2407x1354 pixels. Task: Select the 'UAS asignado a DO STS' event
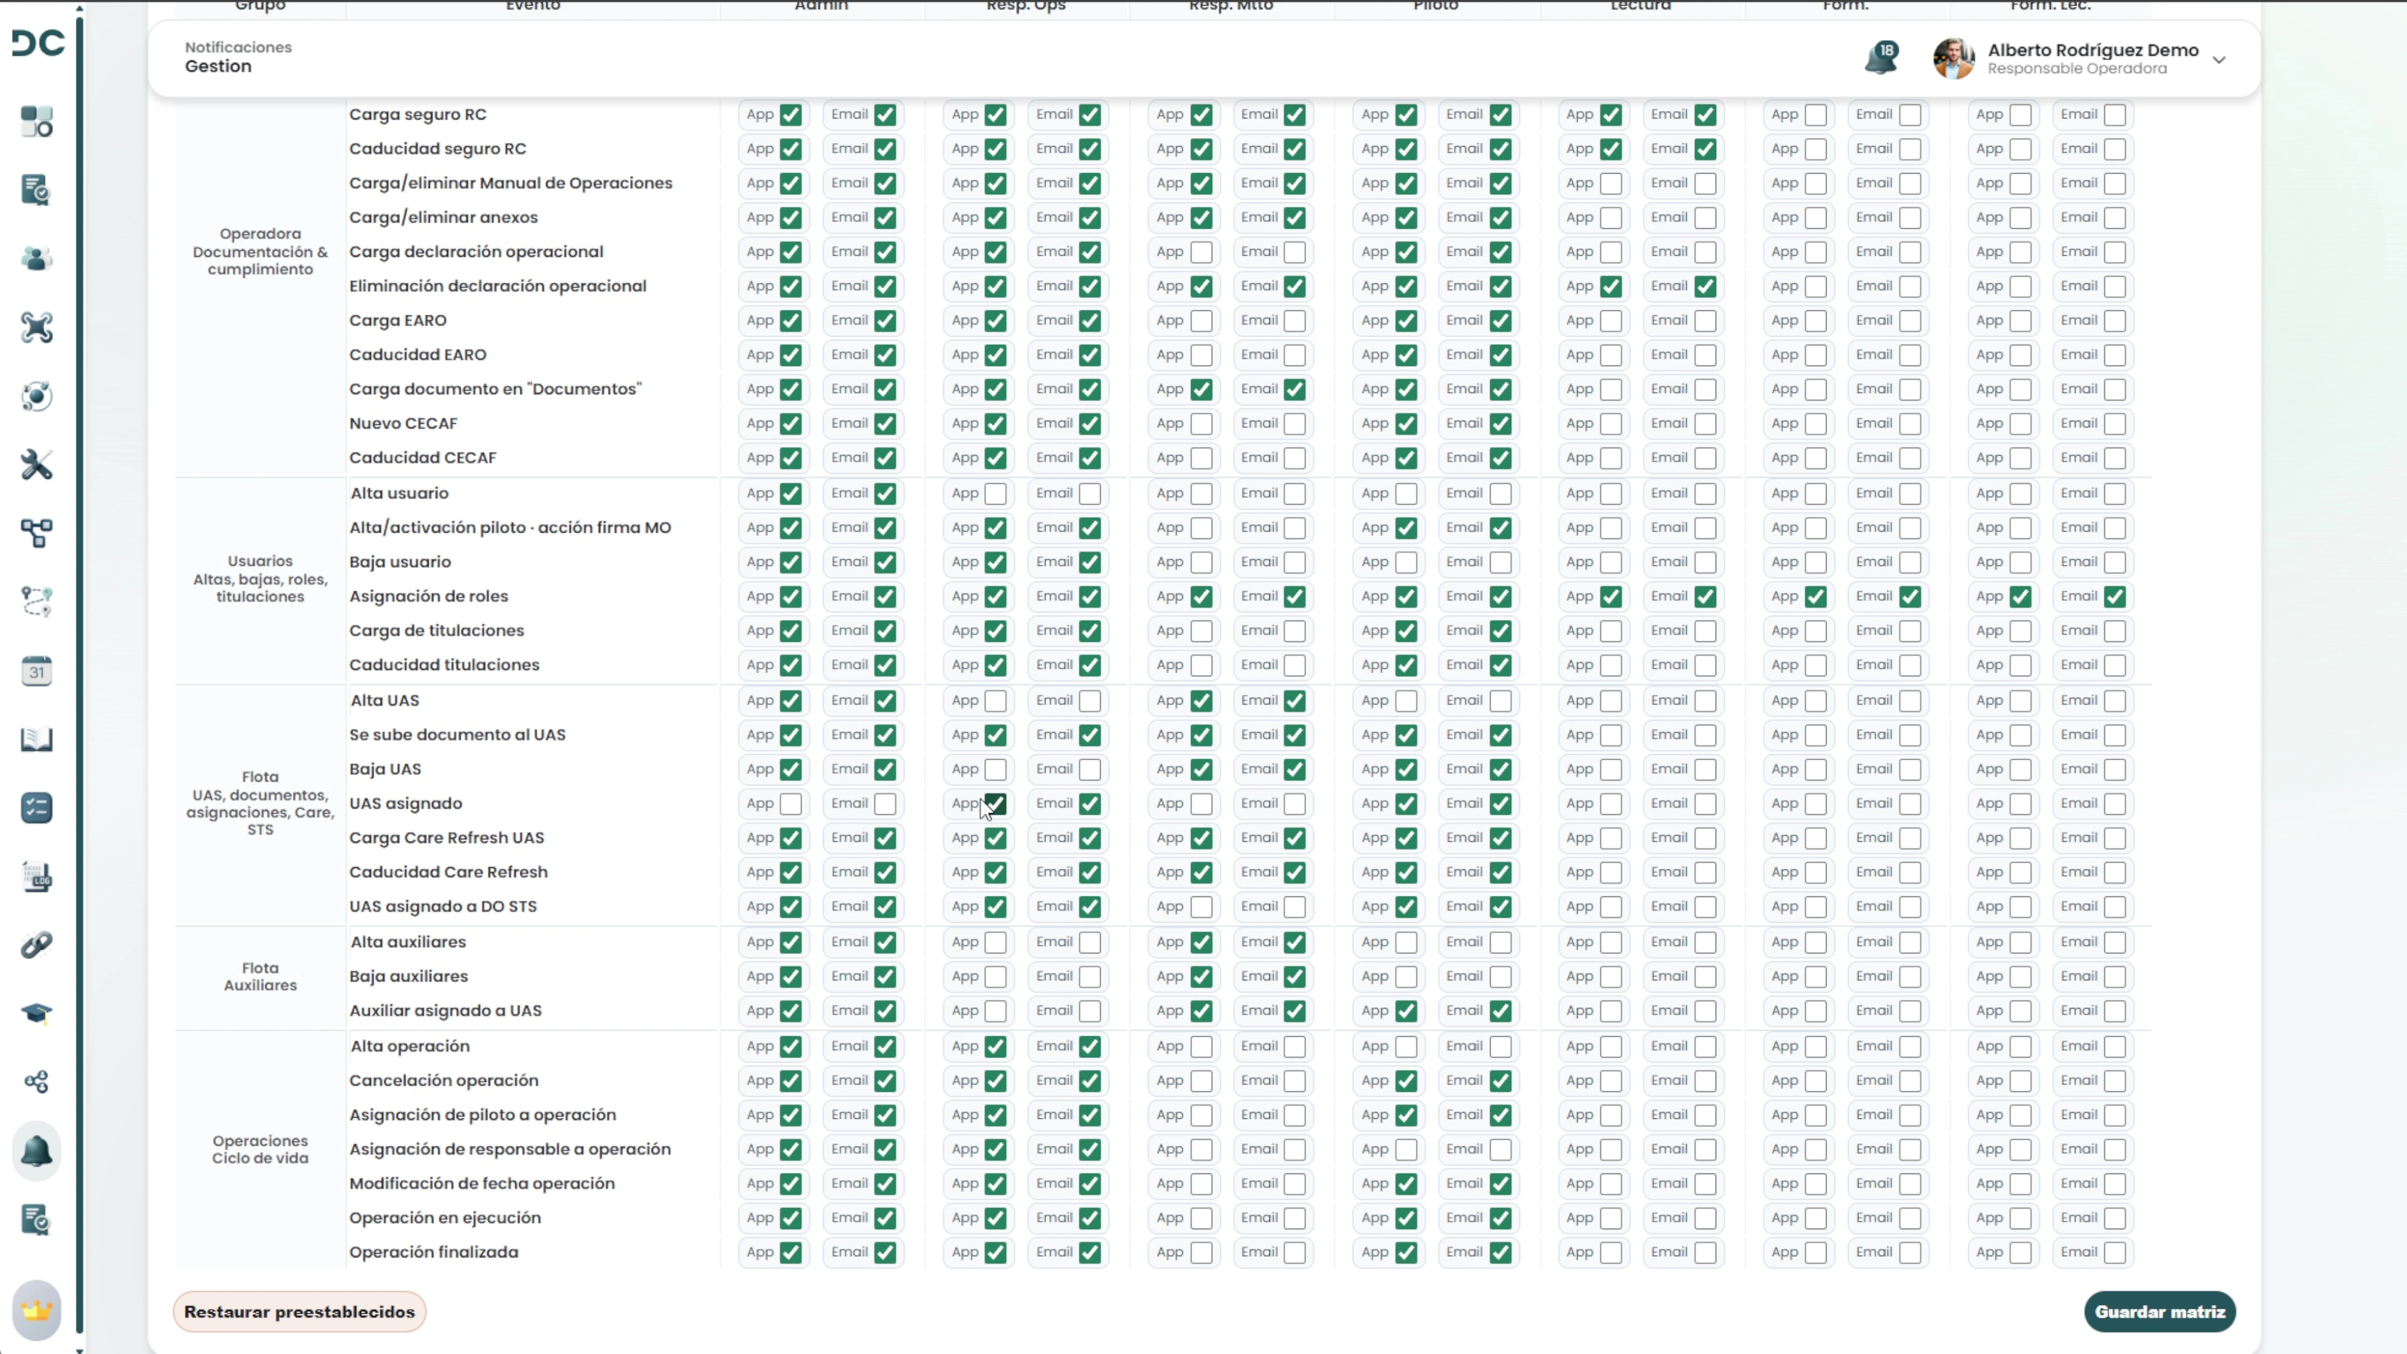[x=443, y=906]
